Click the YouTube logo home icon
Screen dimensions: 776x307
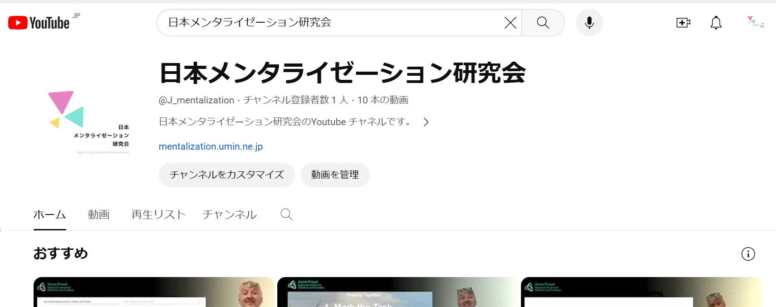tap(39, 23)
